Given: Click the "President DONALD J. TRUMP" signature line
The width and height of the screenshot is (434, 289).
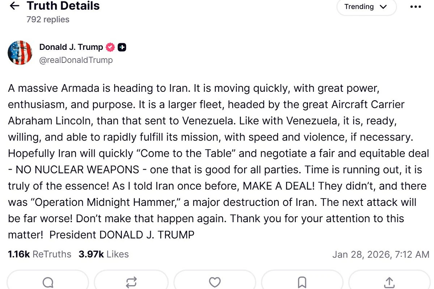Looking at the screenshot, I should [x=122, y=235].
